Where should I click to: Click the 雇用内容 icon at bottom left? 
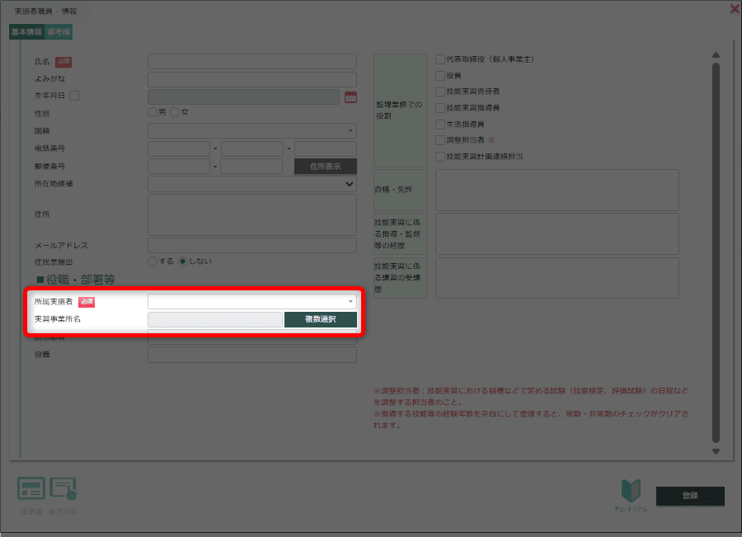coord(63,489)
